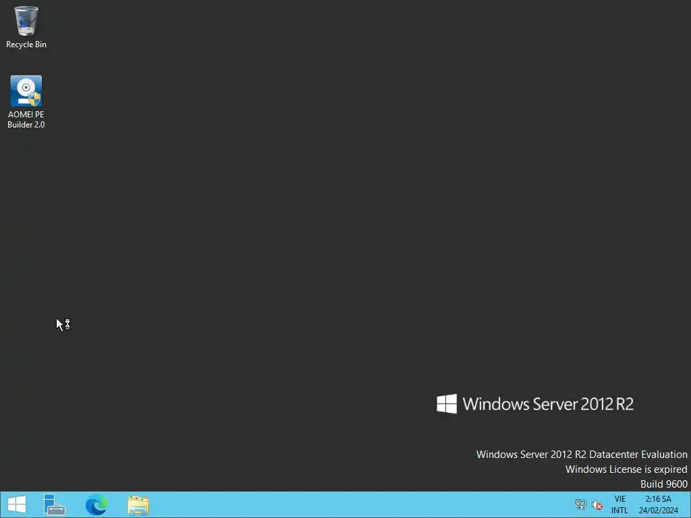Launch Server Manager from the taskbar
This screenshot has height=518, width=691.
click(55, 505)
